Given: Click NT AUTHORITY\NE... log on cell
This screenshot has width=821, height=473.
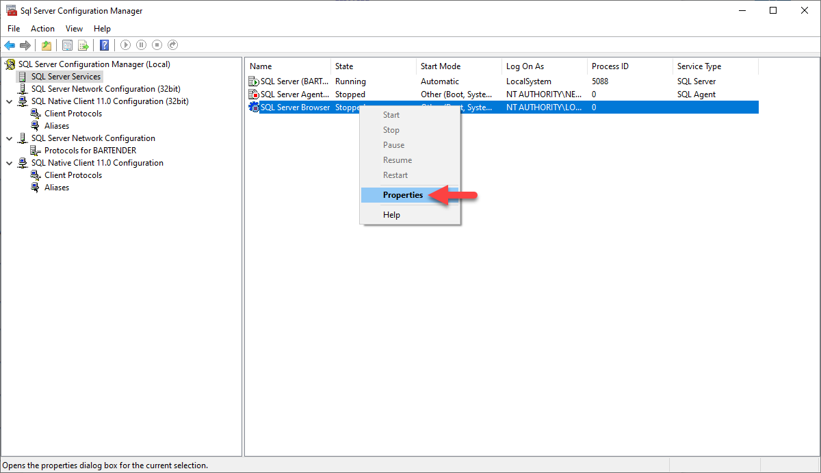Looking at the screenshot, I should [x=545, y=94].
